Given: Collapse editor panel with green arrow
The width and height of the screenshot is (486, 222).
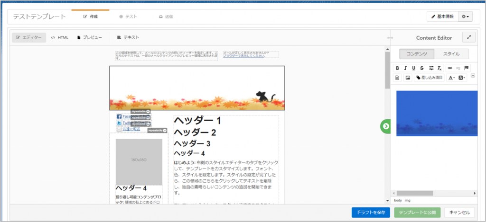Looking at the screenshot, I should pos(386,126).
